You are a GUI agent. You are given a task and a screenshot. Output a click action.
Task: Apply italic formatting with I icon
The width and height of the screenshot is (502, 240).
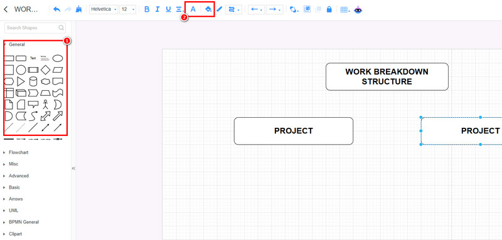tap(158, 9)
